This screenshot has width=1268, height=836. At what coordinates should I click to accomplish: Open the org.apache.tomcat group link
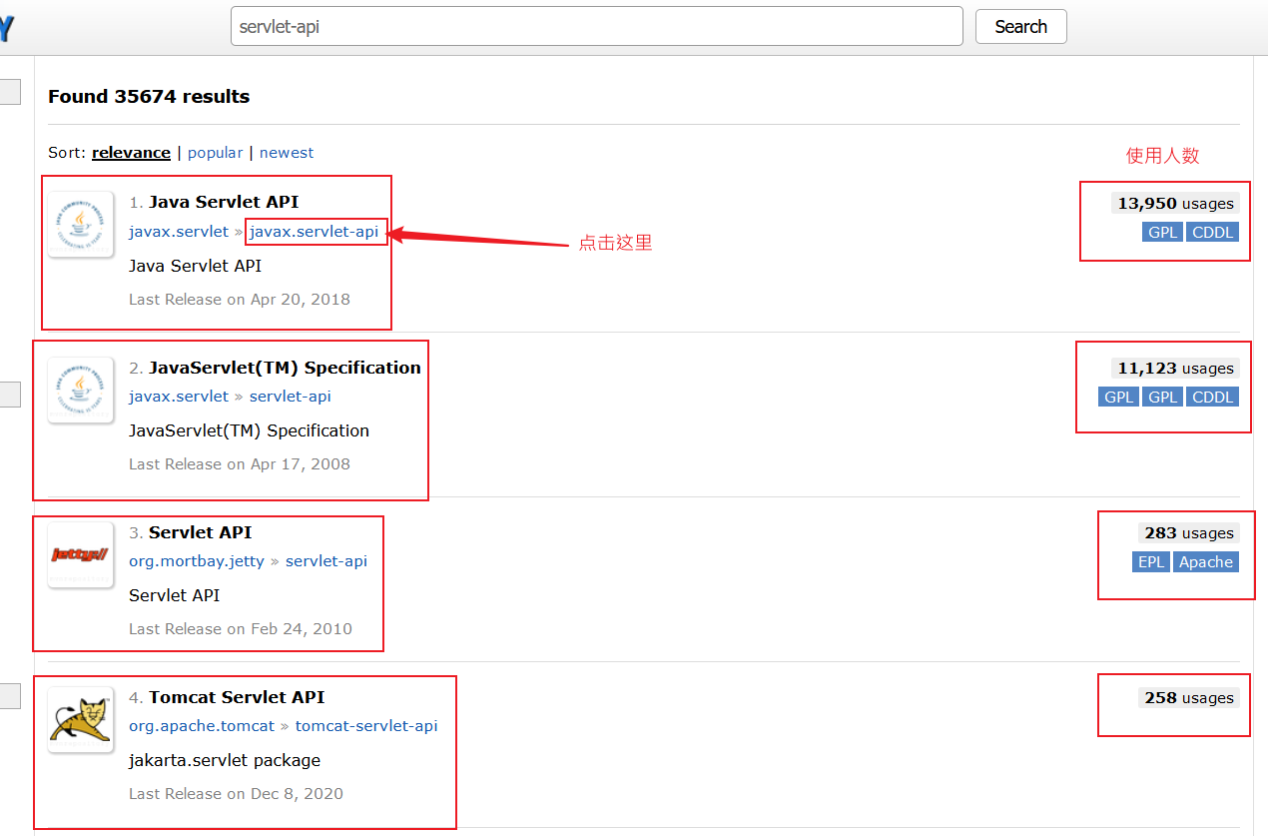click(x=202, y=726)
